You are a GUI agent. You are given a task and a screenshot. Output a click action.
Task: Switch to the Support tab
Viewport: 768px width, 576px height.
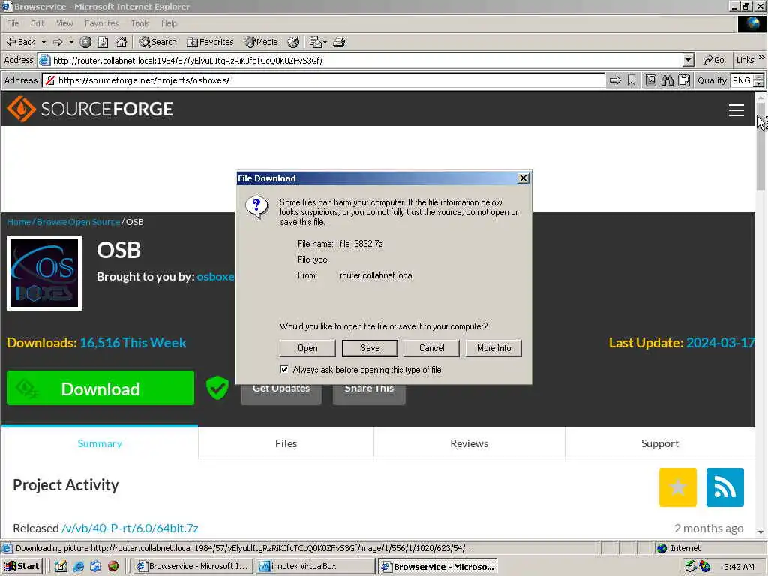point(660,443)
